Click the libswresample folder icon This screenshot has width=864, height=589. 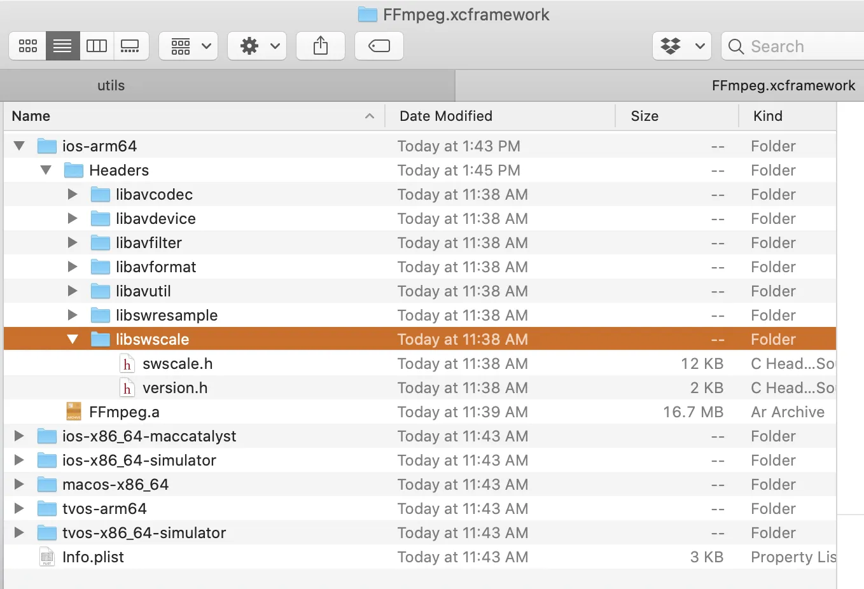tap(101, 315)
